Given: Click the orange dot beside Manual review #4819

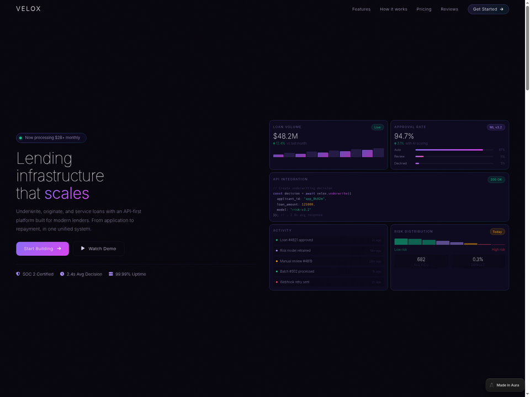Looking at the screenshot, I should [277, 261].
